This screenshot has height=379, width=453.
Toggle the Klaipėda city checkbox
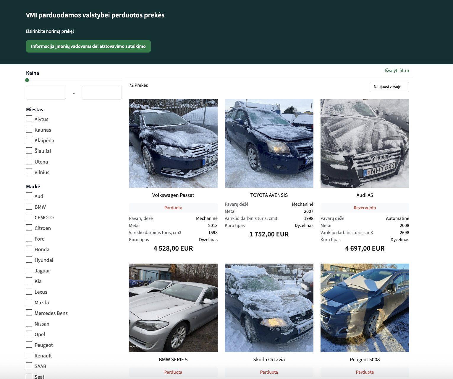[x=29, y=140]
